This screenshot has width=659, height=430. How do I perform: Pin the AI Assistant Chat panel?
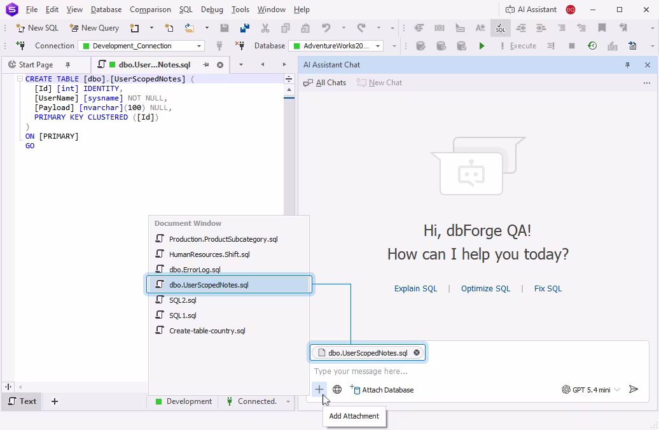(627, 65)
